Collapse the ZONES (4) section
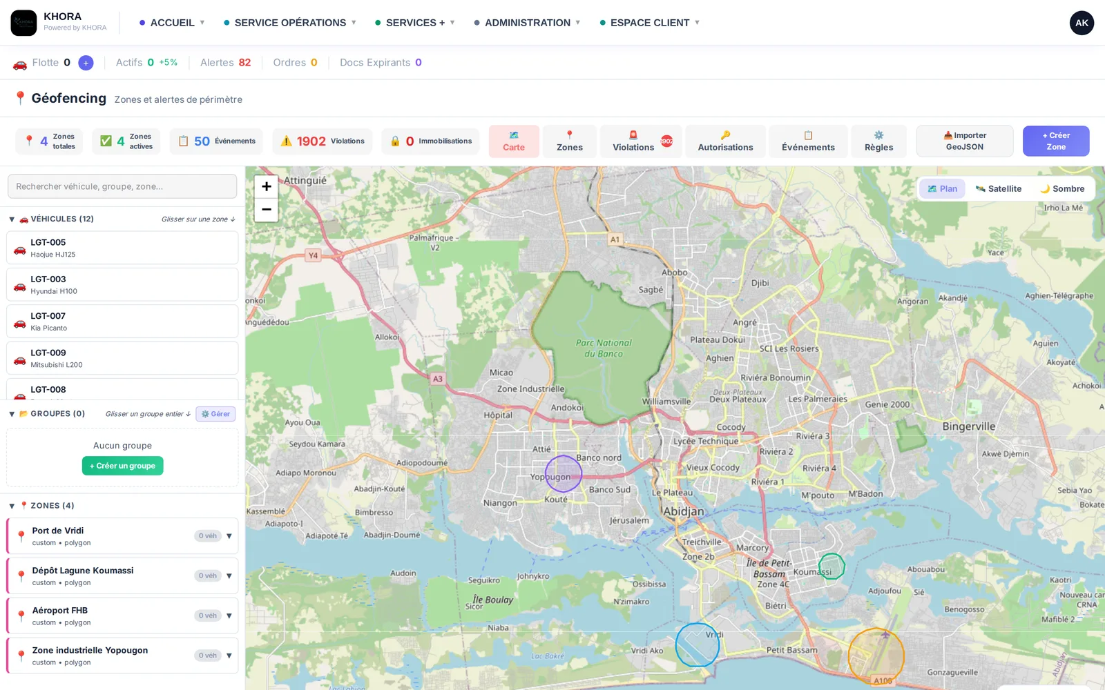 click(x=12, y=506)
